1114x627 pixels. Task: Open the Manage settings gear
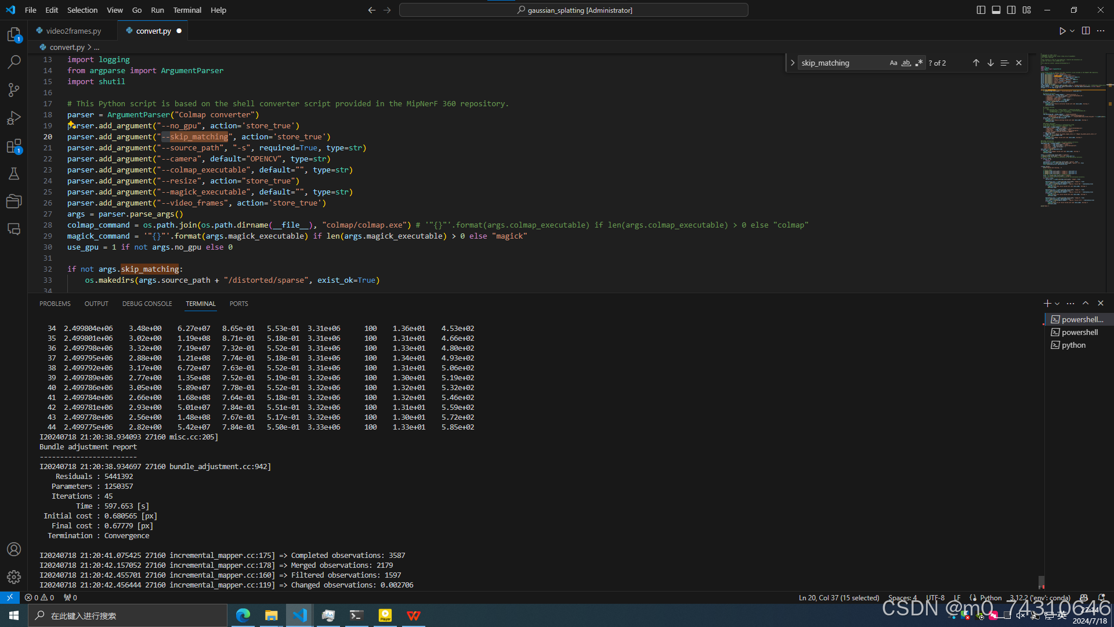click(14, 576)
